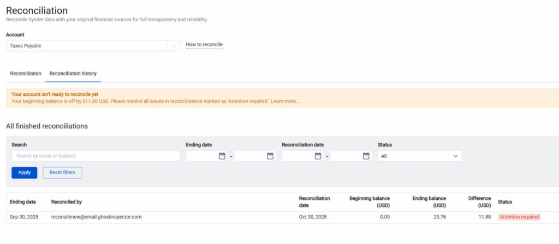Image resolution: width=559 pixels, height=244 pixels.
Task: Open calendar for Reconciliation date start field
Action: pyautogui.click(x=318, y=156)
